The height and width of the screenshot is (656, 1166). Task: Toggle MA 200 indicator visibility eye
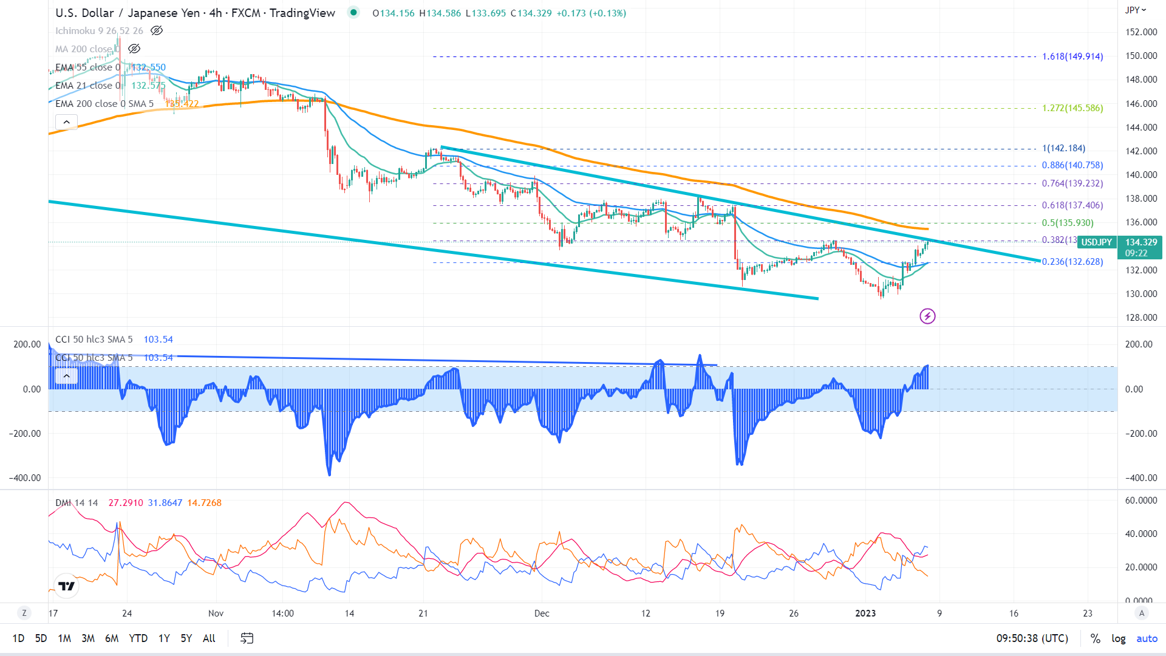click(134, 49)
